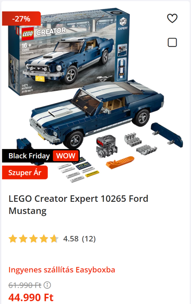The height and width of the screenshot is (304, 191).
Task: Open the star rating 4.58 stars
Action: pos(33,239)
